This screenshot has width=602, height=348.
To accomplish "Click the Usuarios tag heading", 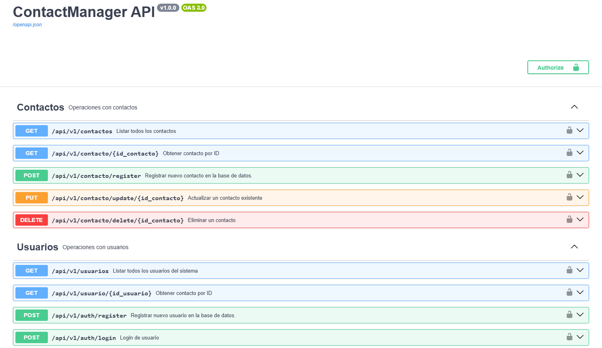I will (x=38, y=247).
